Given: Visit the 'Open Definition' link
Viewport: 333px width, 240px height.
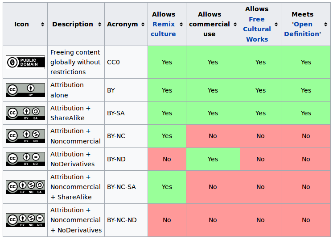Looking at the screenshot, I should [x=302, y=29].
